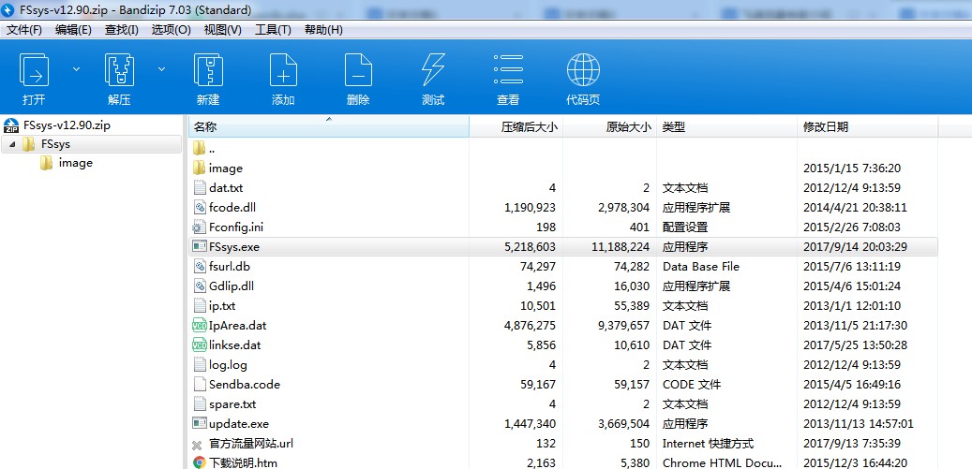
Task: Click the Code page (代码页) globe icon
Action: tap(583, 71)
